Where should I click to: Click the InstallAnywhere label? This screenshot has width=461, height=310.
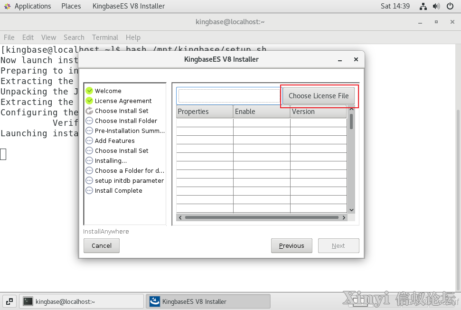pos(106,232)
